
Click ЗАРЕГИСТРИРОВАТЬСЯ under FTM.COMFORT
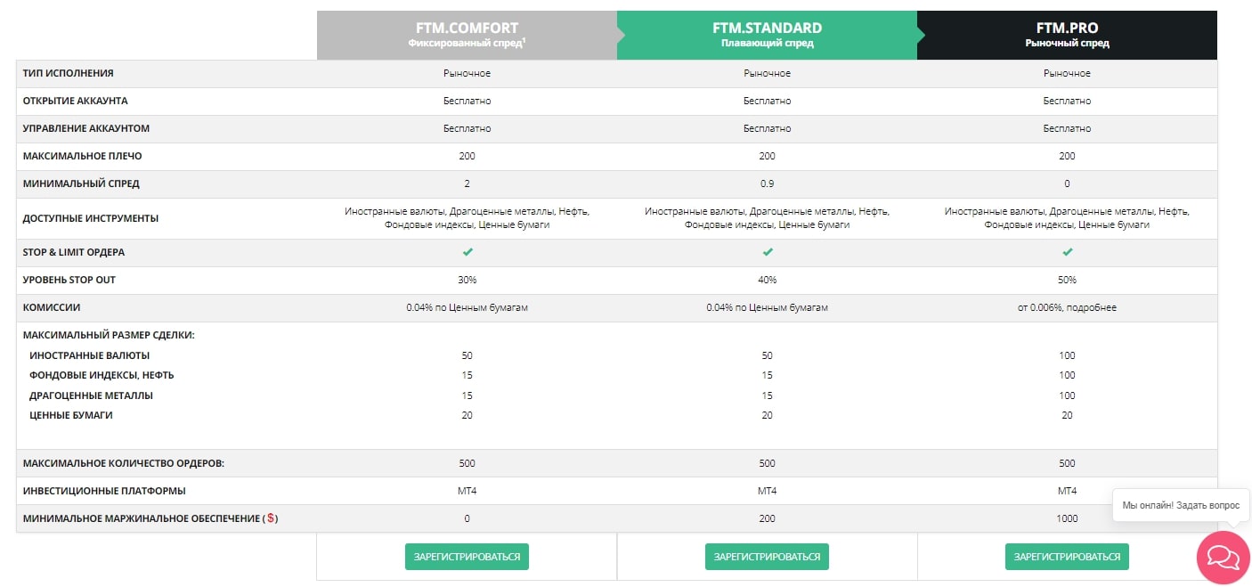click(x=467, y=556)
